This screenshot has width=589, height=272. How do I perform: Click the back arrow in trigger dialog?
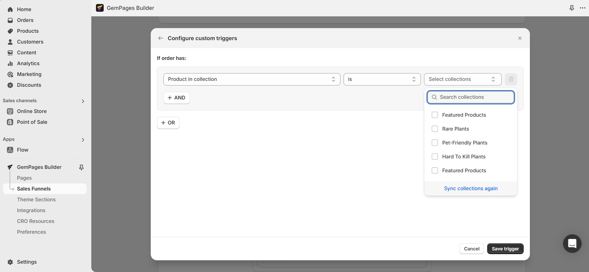pos(161,38)
